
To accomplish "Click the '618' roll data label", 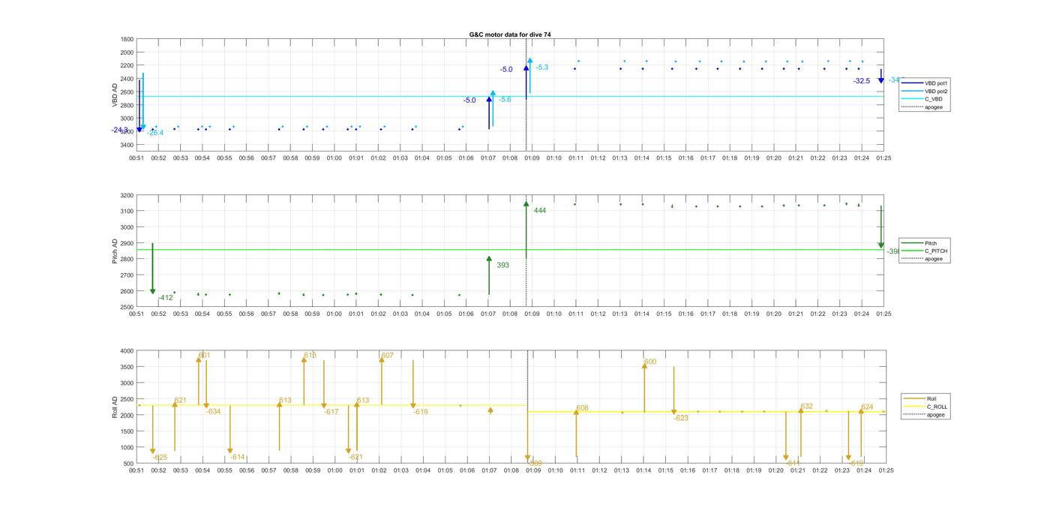I will coord(310,356).
